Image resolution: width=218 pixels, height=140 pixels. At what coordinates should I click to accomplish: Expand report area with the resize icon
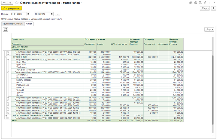click(x=5, y=29)
